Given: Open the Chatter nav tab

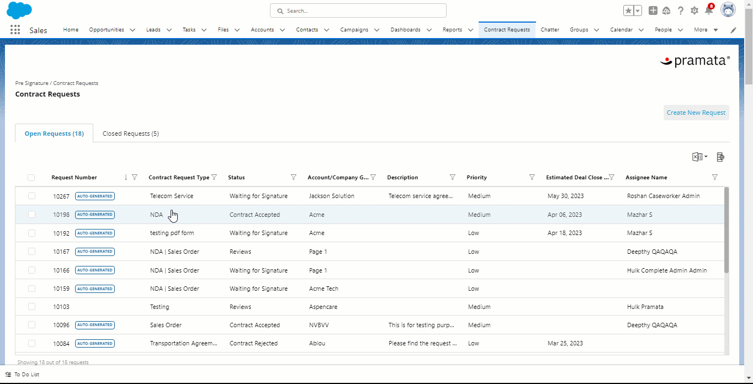Looking at the screenshot, I should [550, 30].
